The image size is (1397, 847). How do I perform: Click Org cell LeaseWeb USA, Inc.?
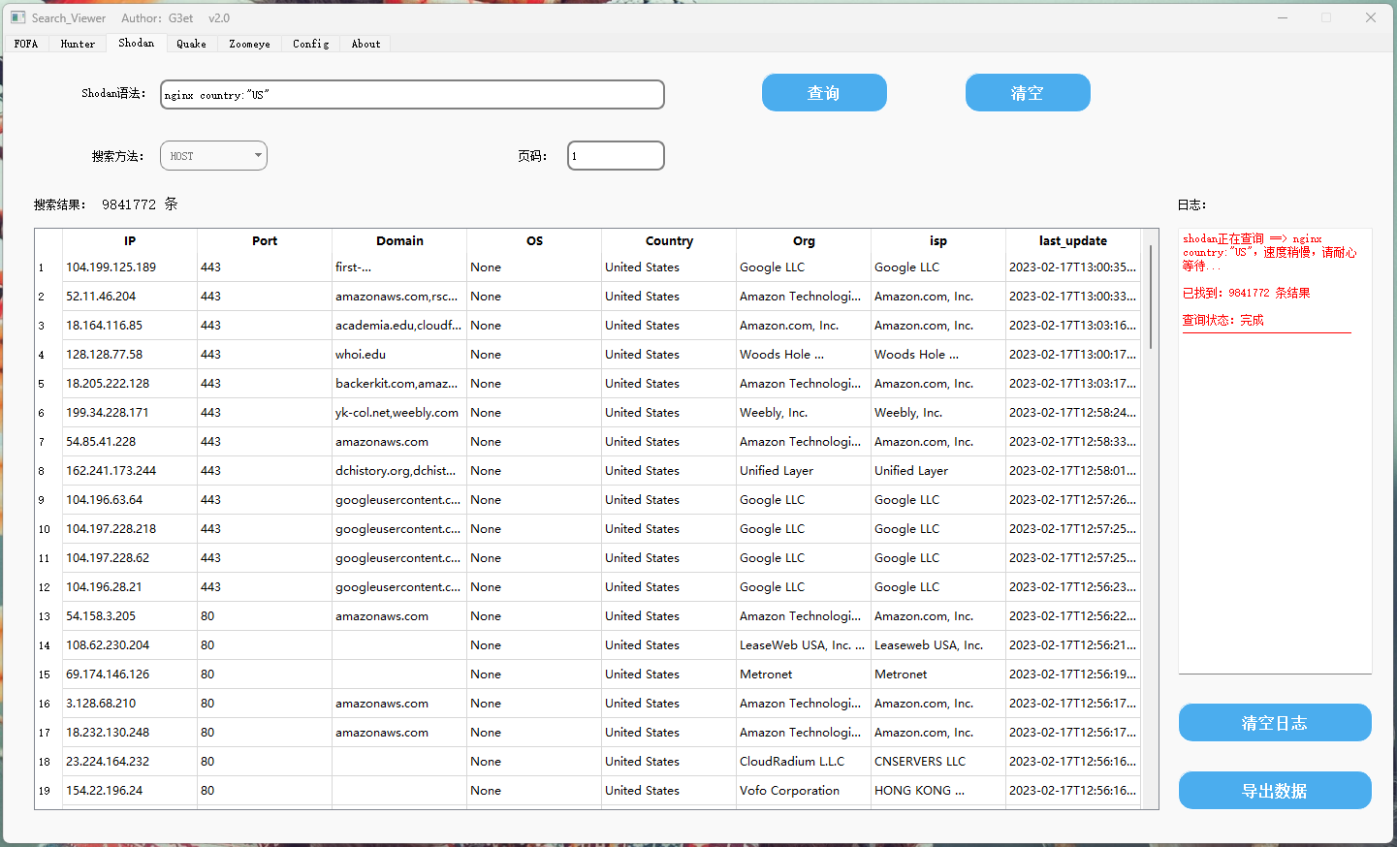tap(804, 645)
